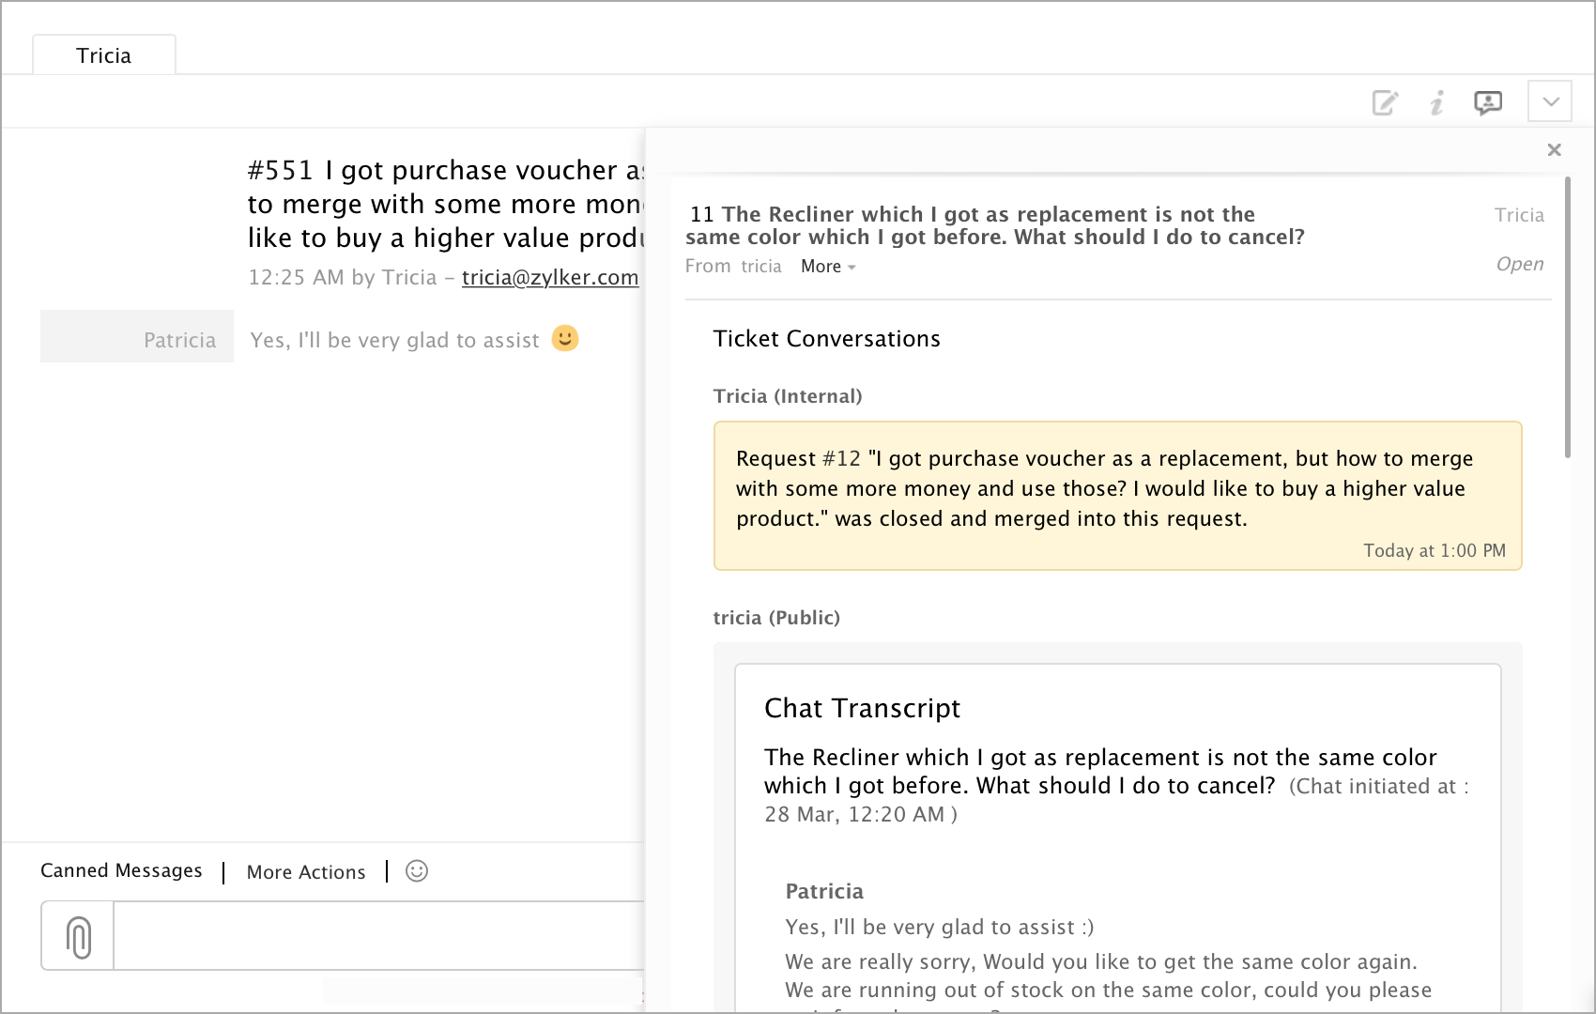Open the edit/compose note icon
1596x1014 pixels.
(1386, 102)
